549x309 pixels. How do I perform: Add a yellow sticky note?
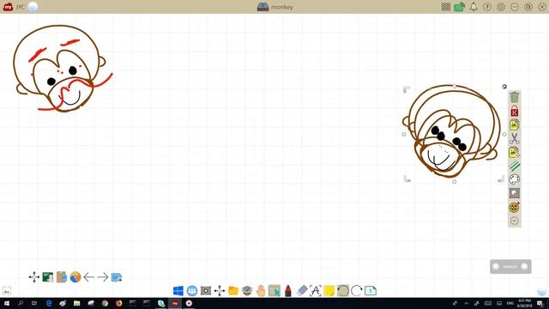329,291
